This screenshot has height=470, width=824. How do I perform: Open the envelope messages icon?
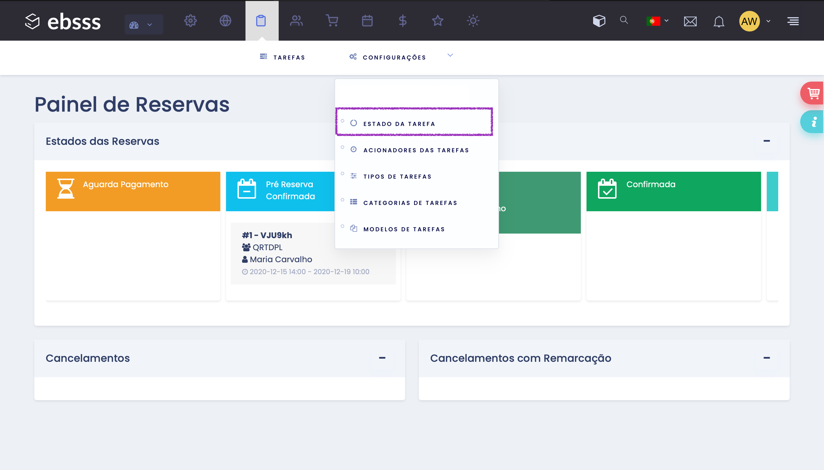(x=690, y=22)
